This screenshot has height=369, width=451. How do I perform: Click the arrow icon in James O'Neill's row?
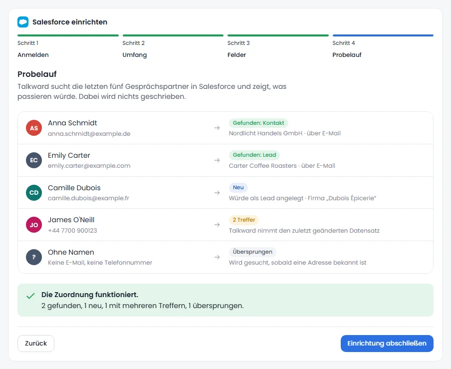coord(217,225)
